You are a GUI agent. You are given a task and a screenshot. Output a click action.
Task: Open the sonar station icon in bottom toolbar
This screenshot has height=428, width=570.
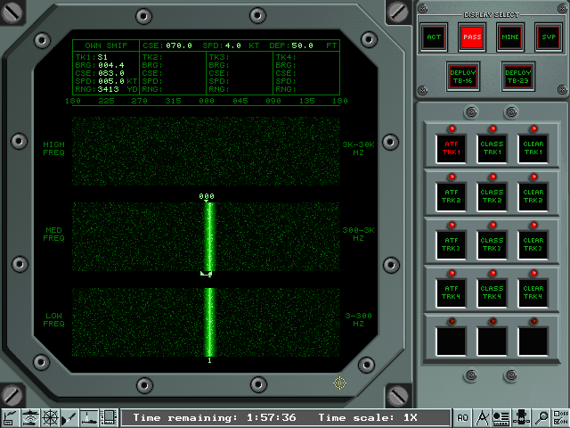click(x=30, y=417)
